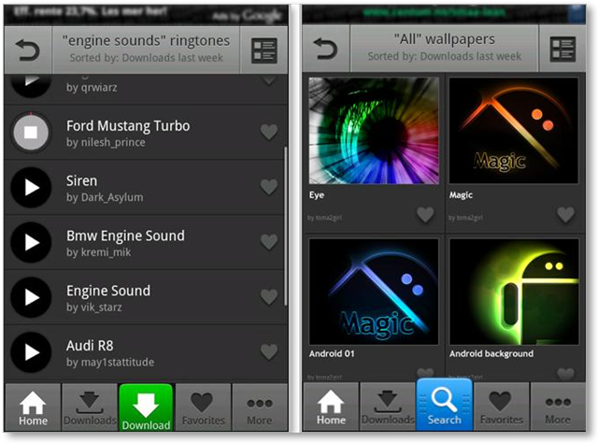Open author nilesh_prince
The width and height of the screenshot is (598, 443).
click(x=106, y=142)
